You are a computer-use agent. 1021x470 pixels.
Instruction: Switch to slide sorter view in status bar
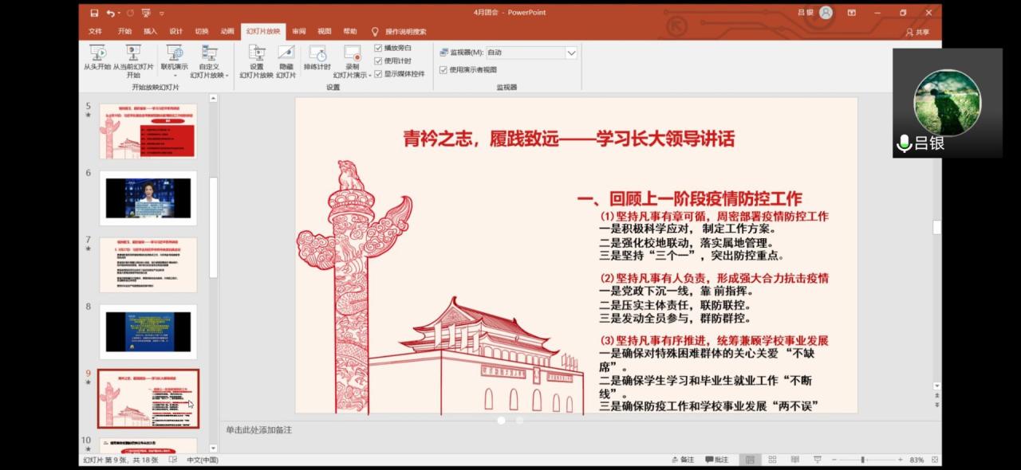[772, 460]
